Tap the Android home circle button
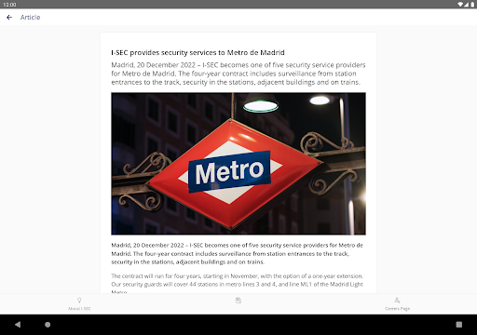Viewport: 477px width, 335px height. [x=48, y=325]
